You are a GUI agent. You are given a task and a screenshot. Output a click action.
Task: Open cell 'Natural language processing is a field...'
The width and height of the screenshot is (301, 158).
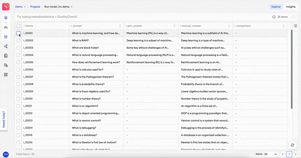[205, 55]
